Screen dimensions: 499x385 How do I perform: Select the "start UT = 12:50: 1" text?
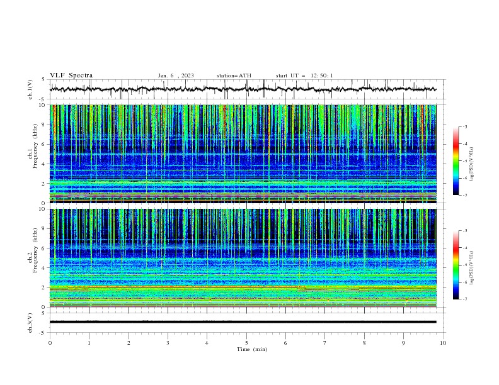click(304, 75)
